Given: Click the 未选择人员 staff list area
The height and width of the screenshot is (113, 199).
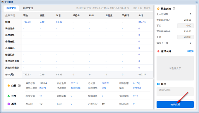Looking at the screenshot, I should coord(175,68).
